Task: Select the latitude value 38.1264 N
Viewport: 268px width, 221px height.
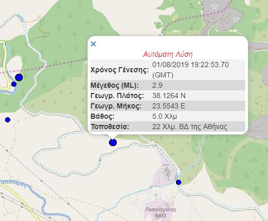Action: [x=169, y=96]
